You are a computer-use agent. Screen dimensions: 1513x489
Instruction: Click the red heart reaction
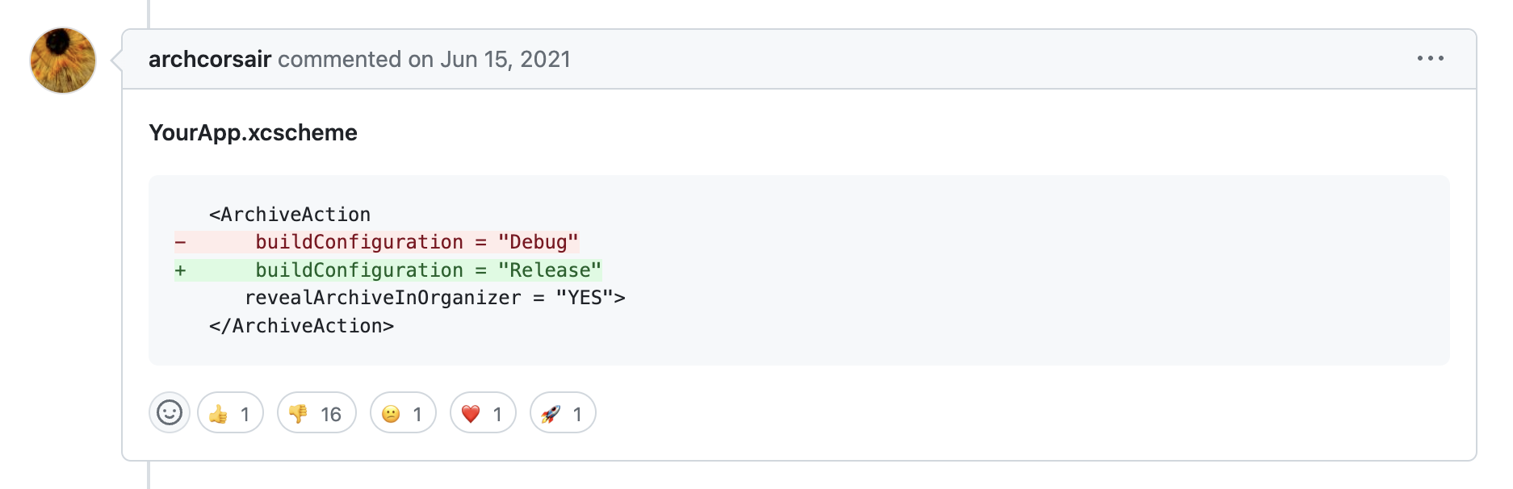point(483,413)
